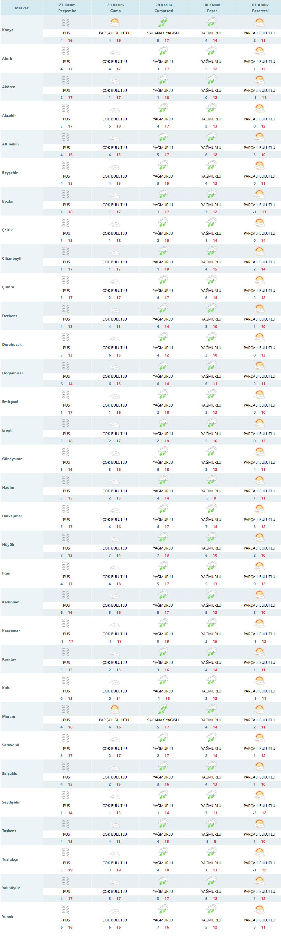This screenshot has width=281, height=936.
Task: Click Karapınar's haze icon for Perşembe
Action: (65, 624)
